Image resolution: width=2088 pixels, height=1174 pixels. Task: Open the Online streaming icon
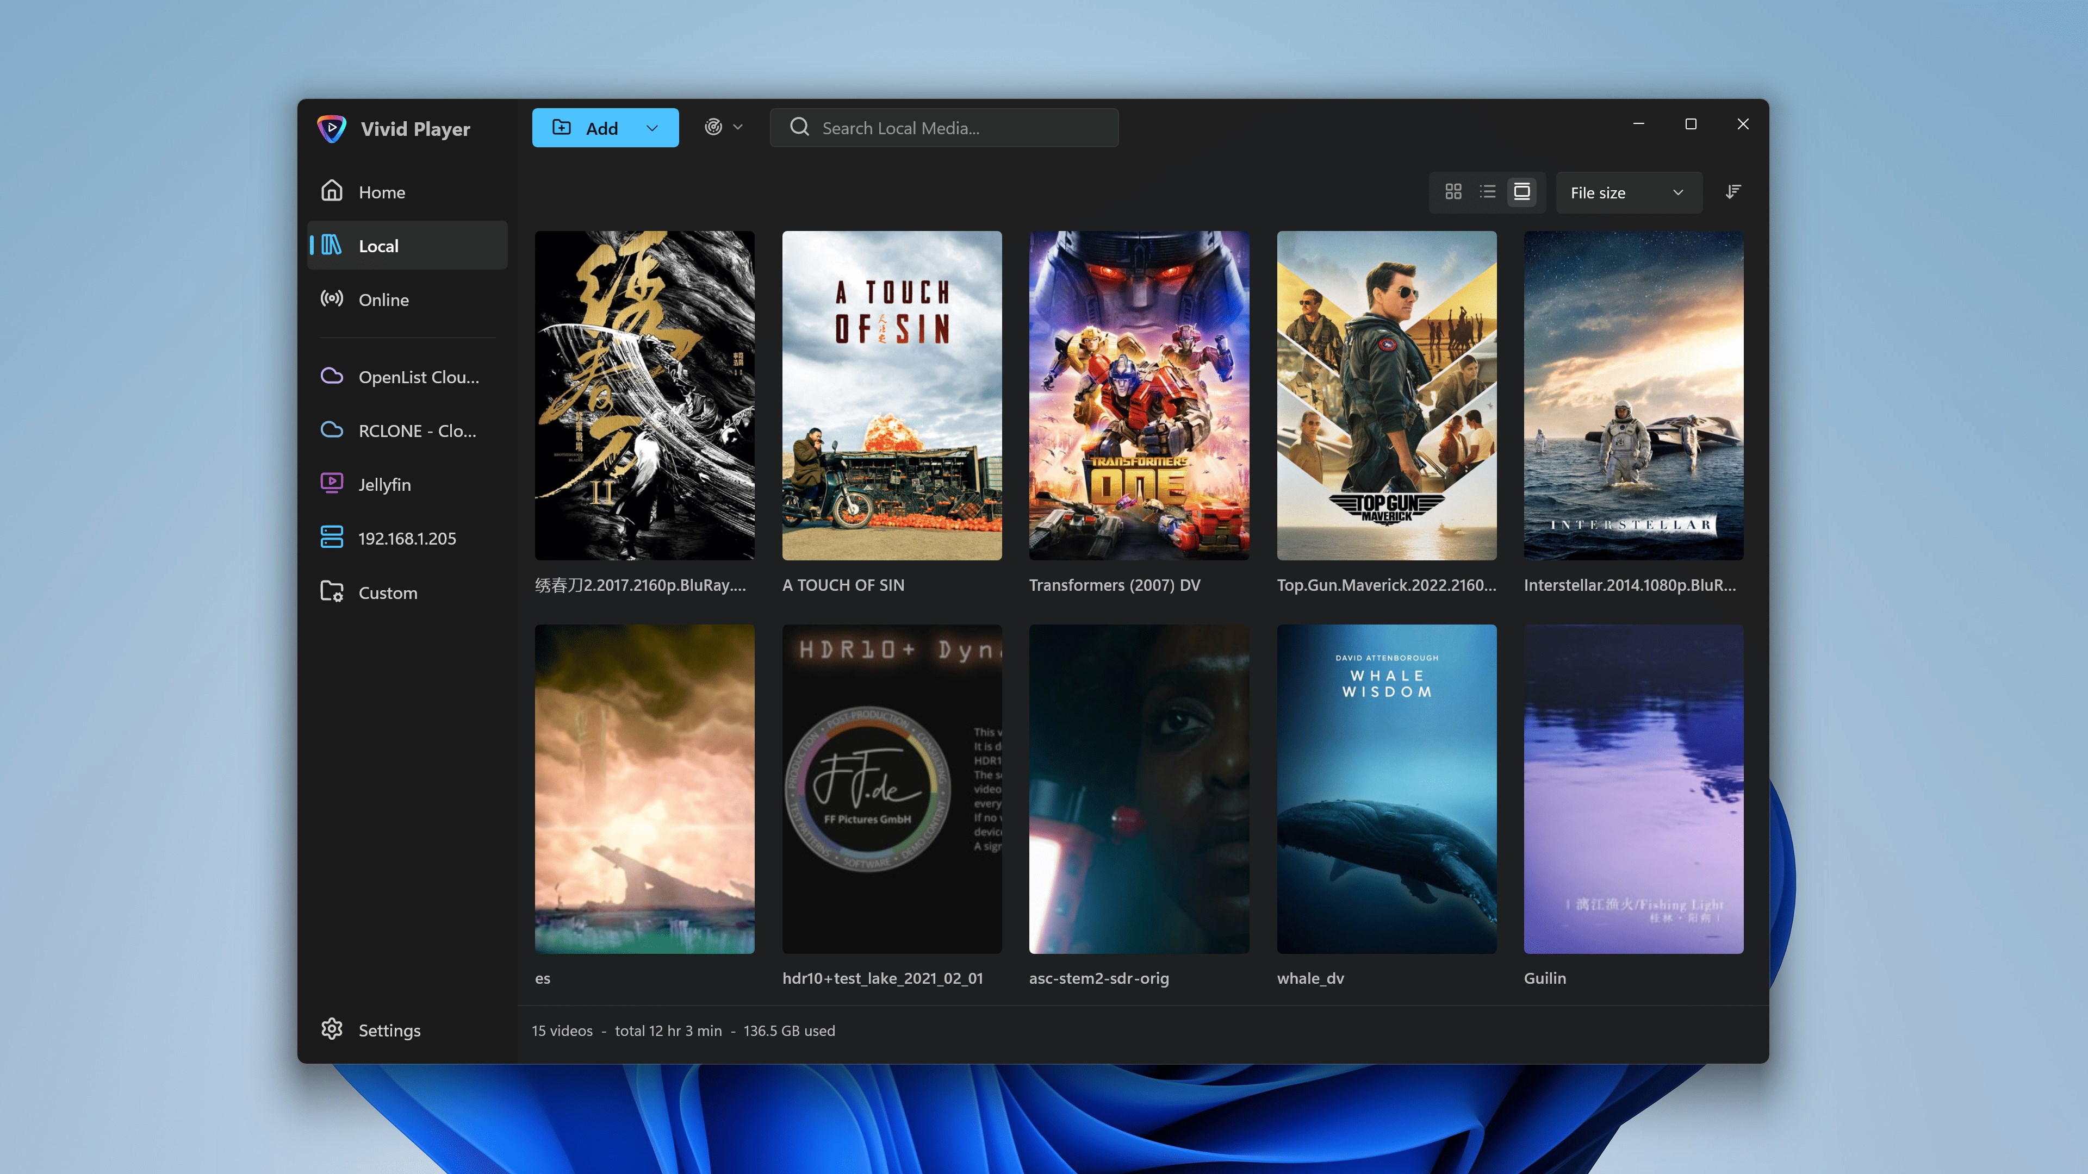click(332, 299)
